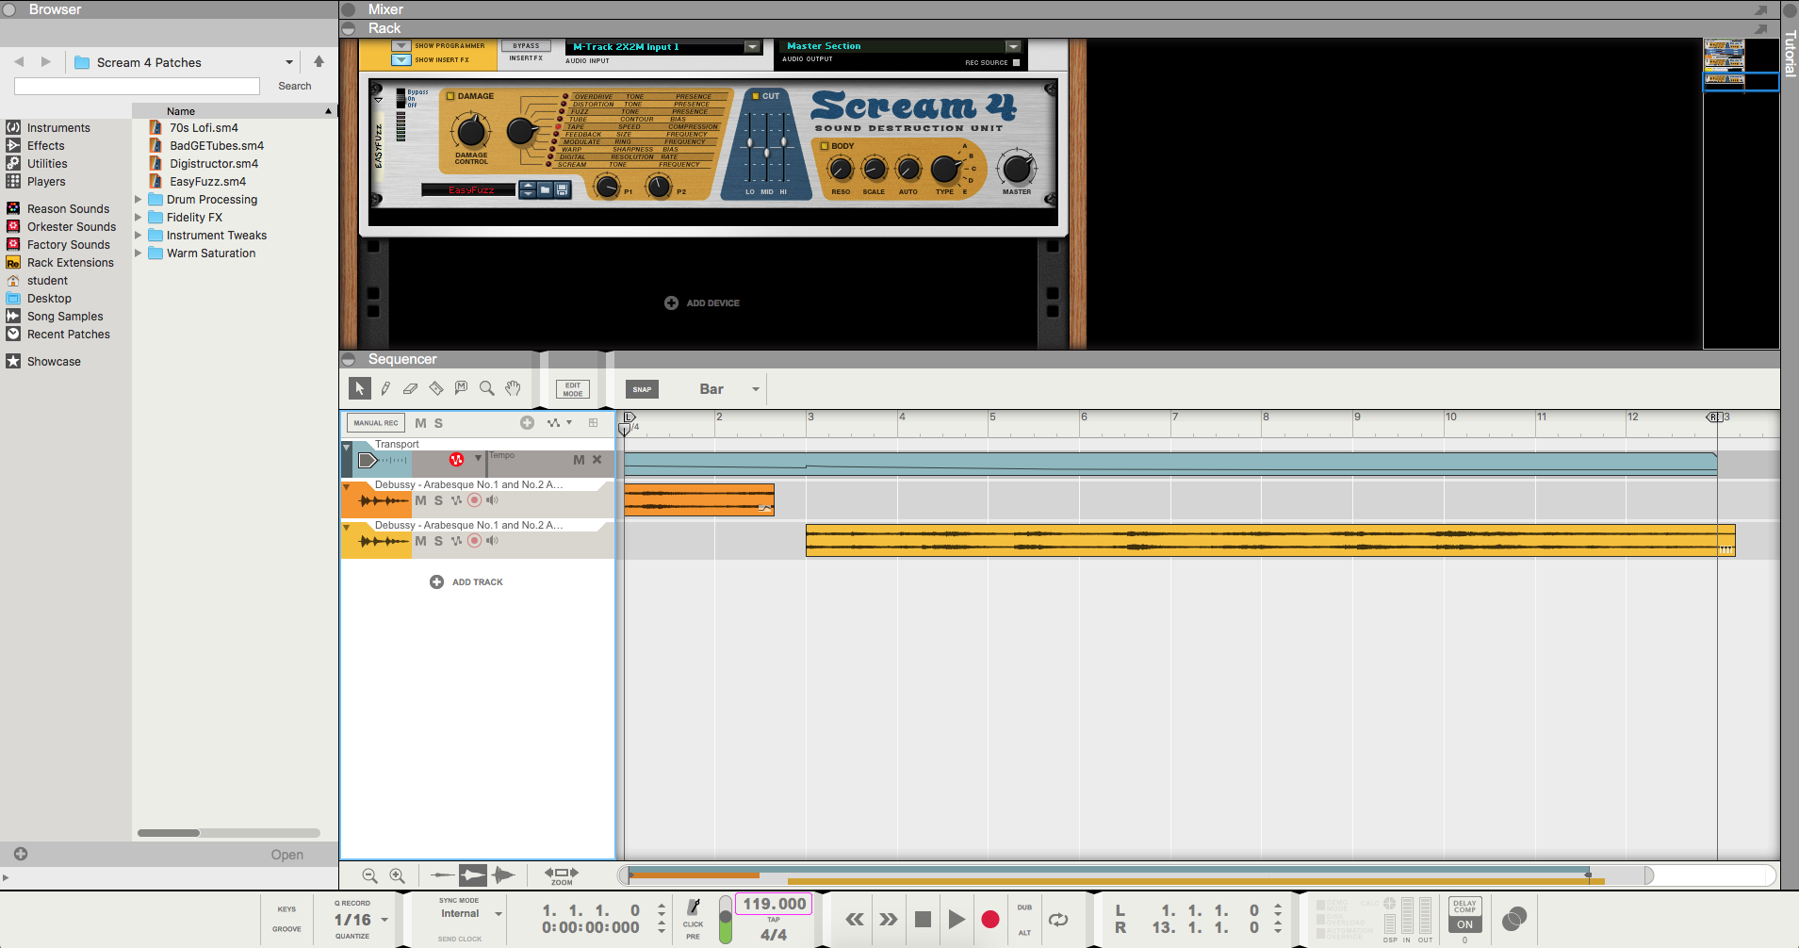Screen dimensions: 1799x948
Task: Open the M-Track audio input dropdown
Action: click(x=752, y=47)
